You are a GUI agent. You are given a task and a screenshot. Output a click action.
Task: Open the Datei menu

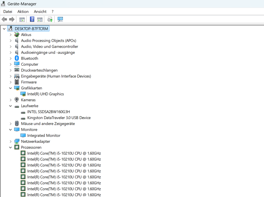pyautogui.click(x=8, y=11)
